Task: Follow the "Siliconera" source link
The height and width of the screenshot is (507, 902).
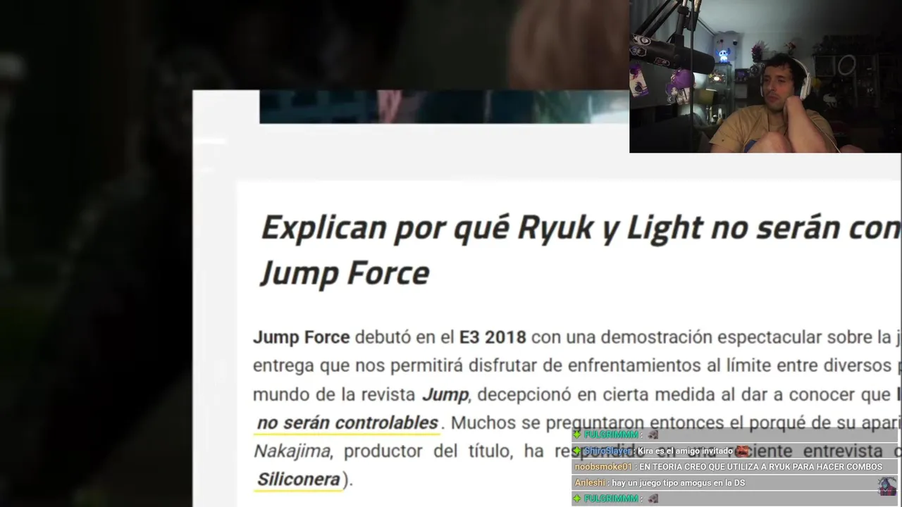Action: [298, 480]
